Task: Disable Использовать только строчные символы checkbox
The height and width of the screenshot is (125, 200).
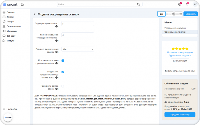Action: pos(63,61)
